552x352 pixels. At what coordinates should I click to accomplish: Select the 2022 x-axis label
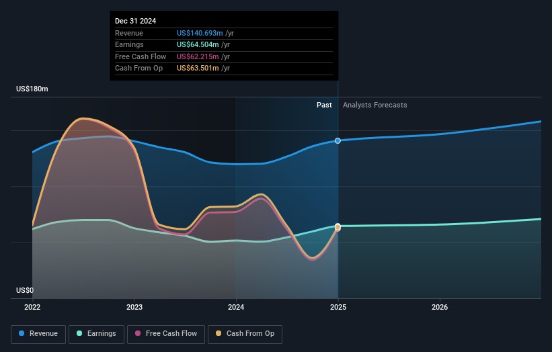(x=32, y=307)
